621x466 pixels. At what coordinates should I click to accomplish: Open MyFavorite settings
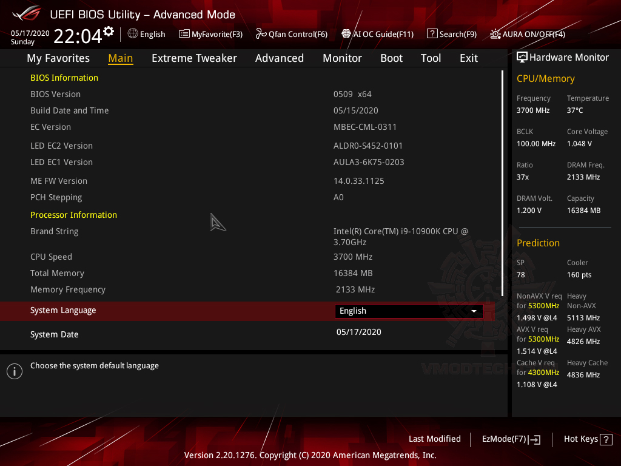(210, 34)
